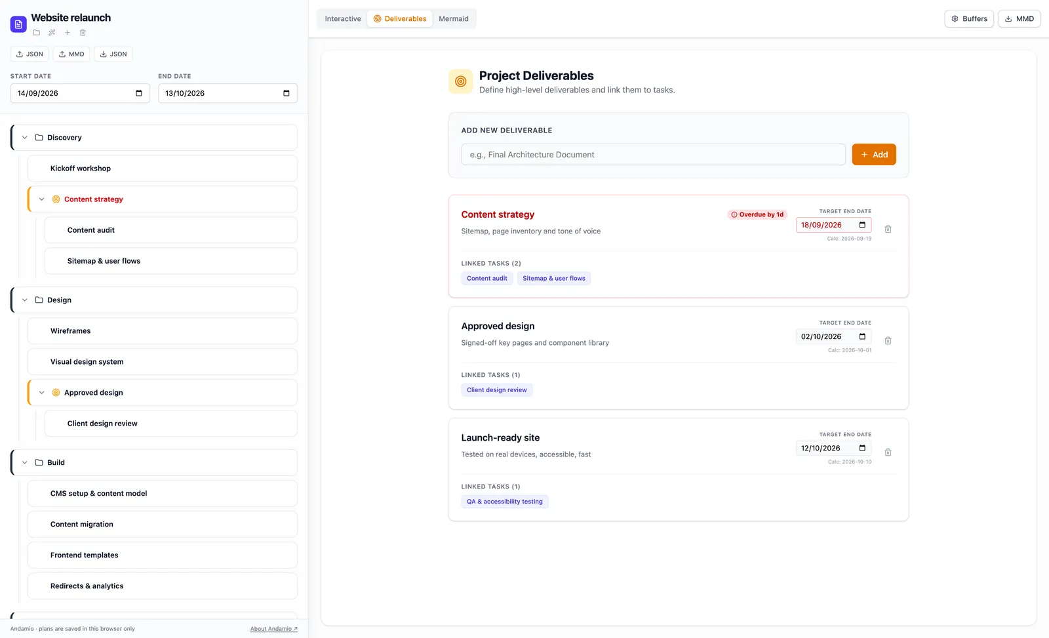The image size is (1049, 638).
Task: Click the target icon next to Project Deliverables
Action: [461, 81]
